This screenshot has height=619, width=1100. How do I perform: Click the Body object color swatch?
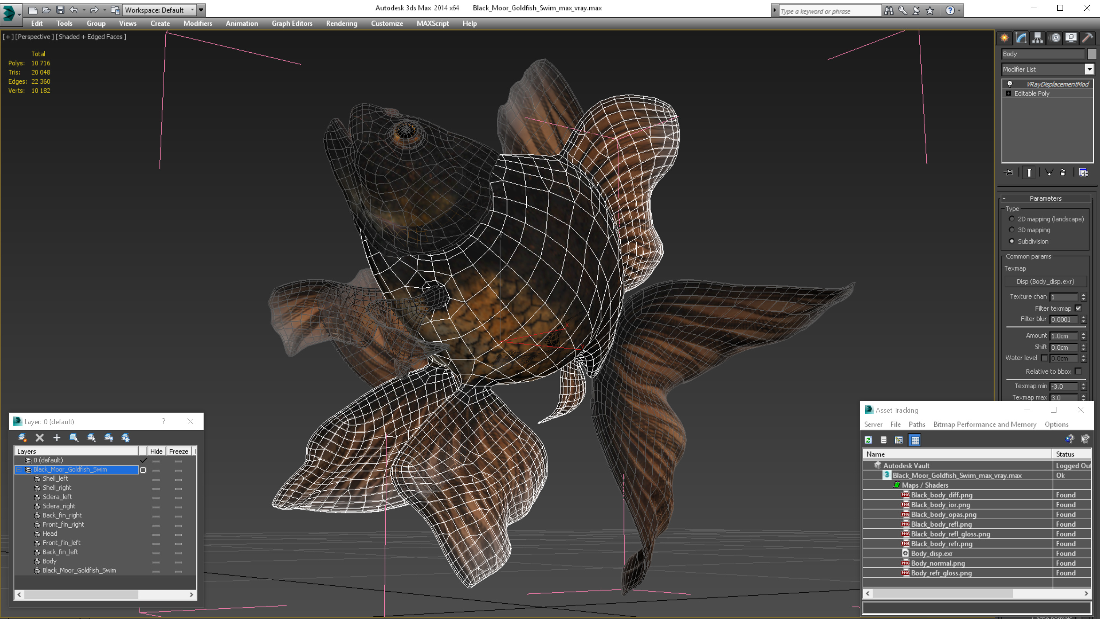tap(1092, 54)
